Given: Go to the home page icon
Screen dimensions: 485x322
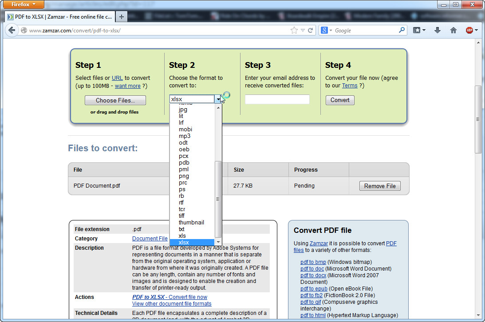Looking at the screenshot, I should [x=453, y=30].
